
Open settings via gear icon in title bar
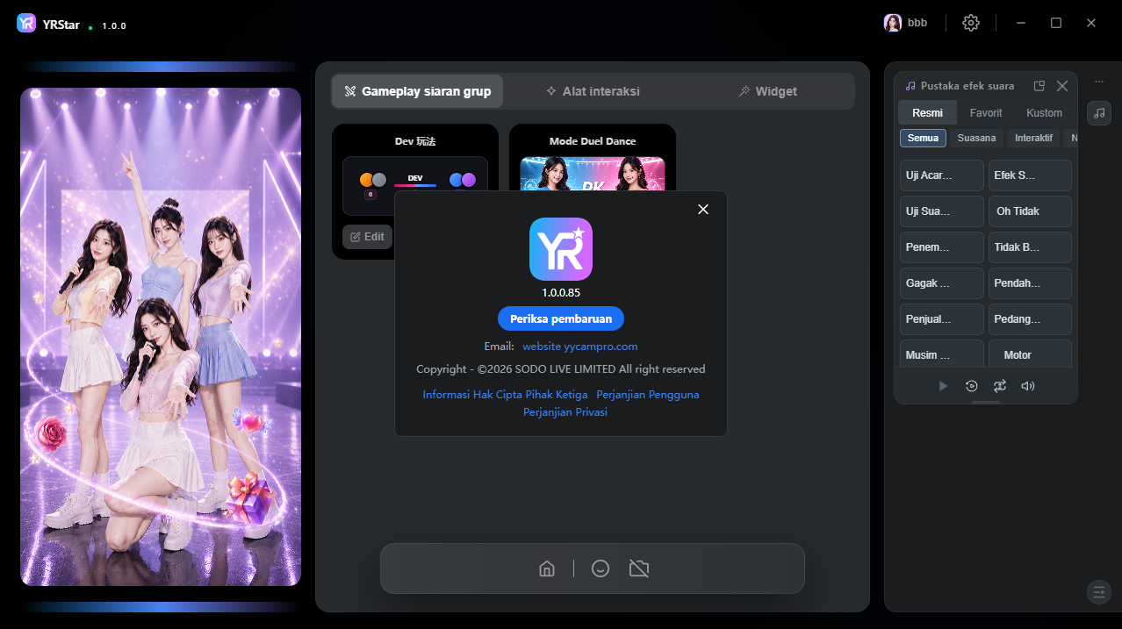tap(970, 23)
